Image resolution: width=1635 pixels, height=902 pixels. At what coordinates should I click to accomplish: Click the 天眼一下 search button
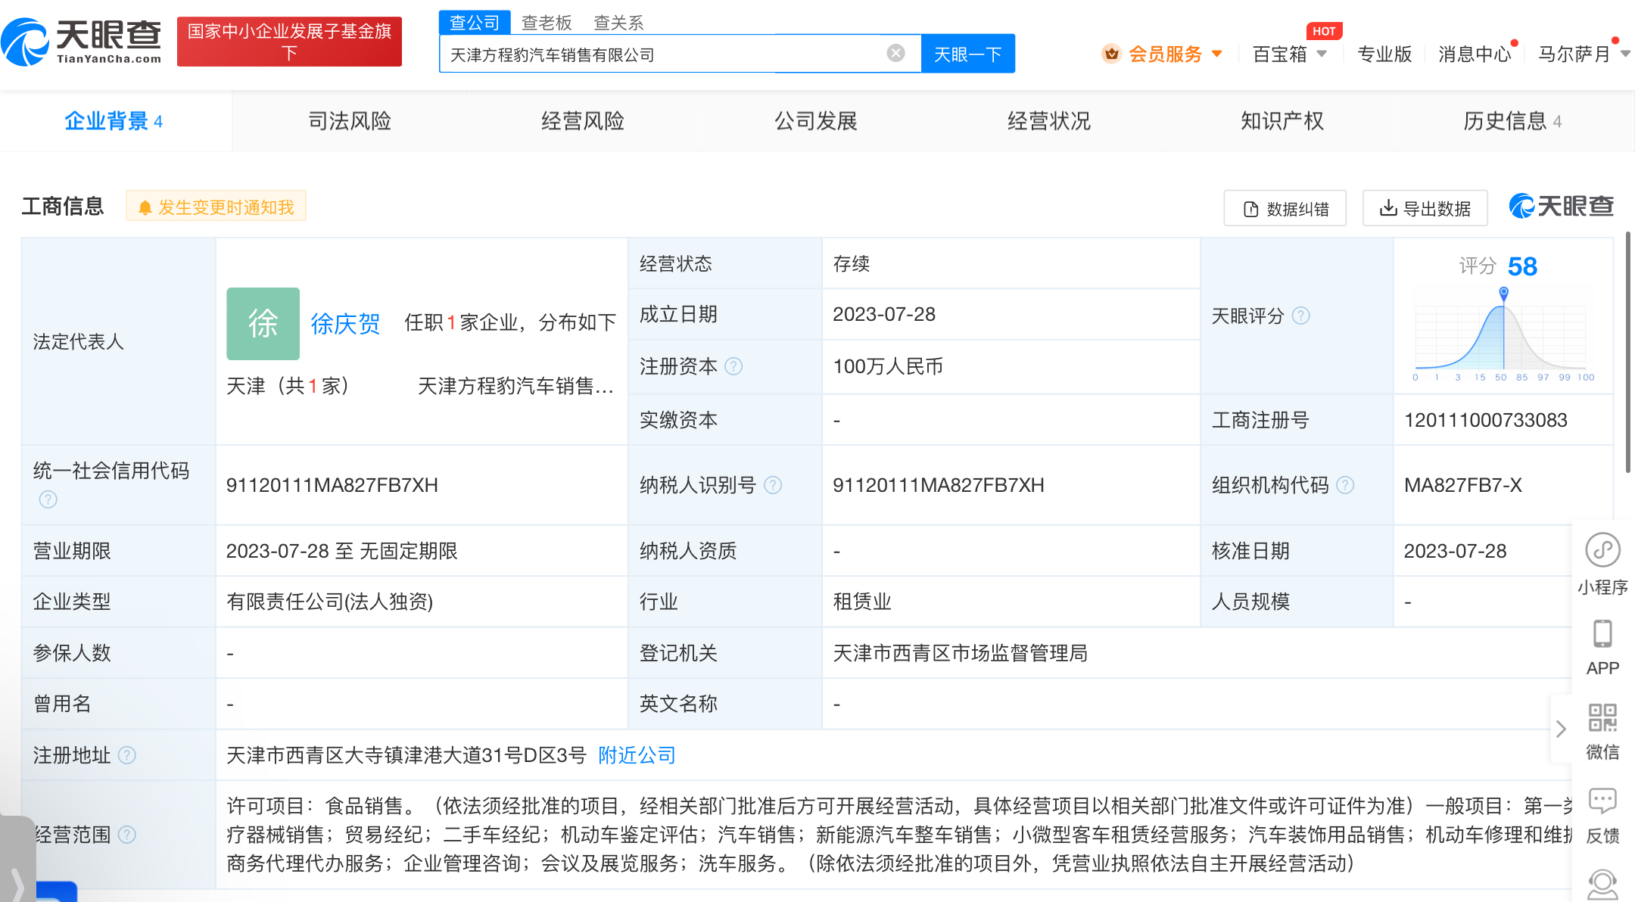(967, 54)
